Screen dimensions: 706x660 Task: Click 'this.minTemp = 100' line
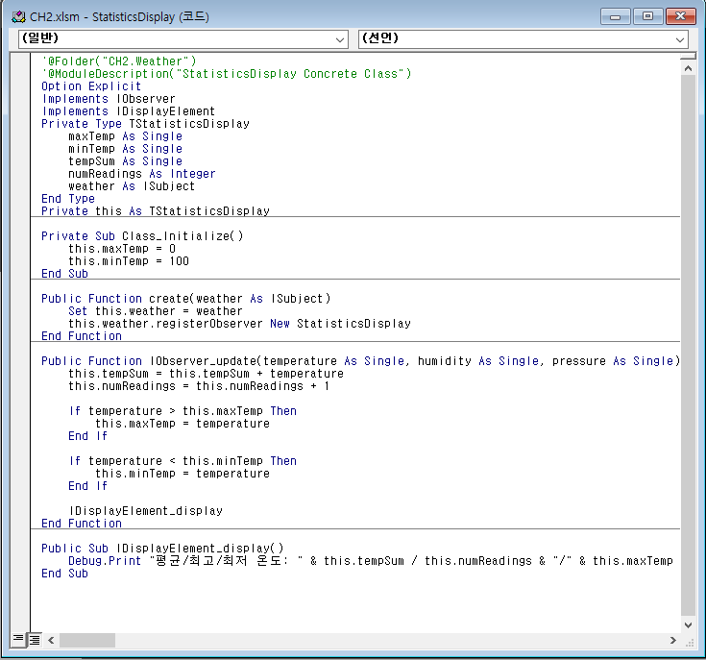(x=129, y=261)
